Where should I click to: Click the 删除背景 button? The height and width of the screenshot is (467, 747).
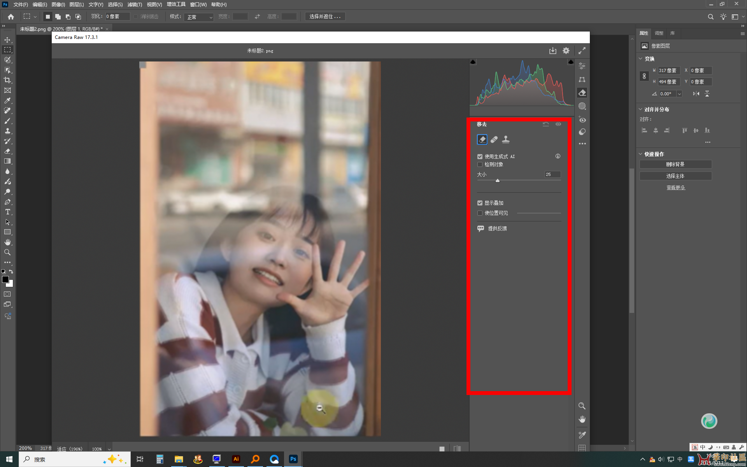click(x=675, y=165)
